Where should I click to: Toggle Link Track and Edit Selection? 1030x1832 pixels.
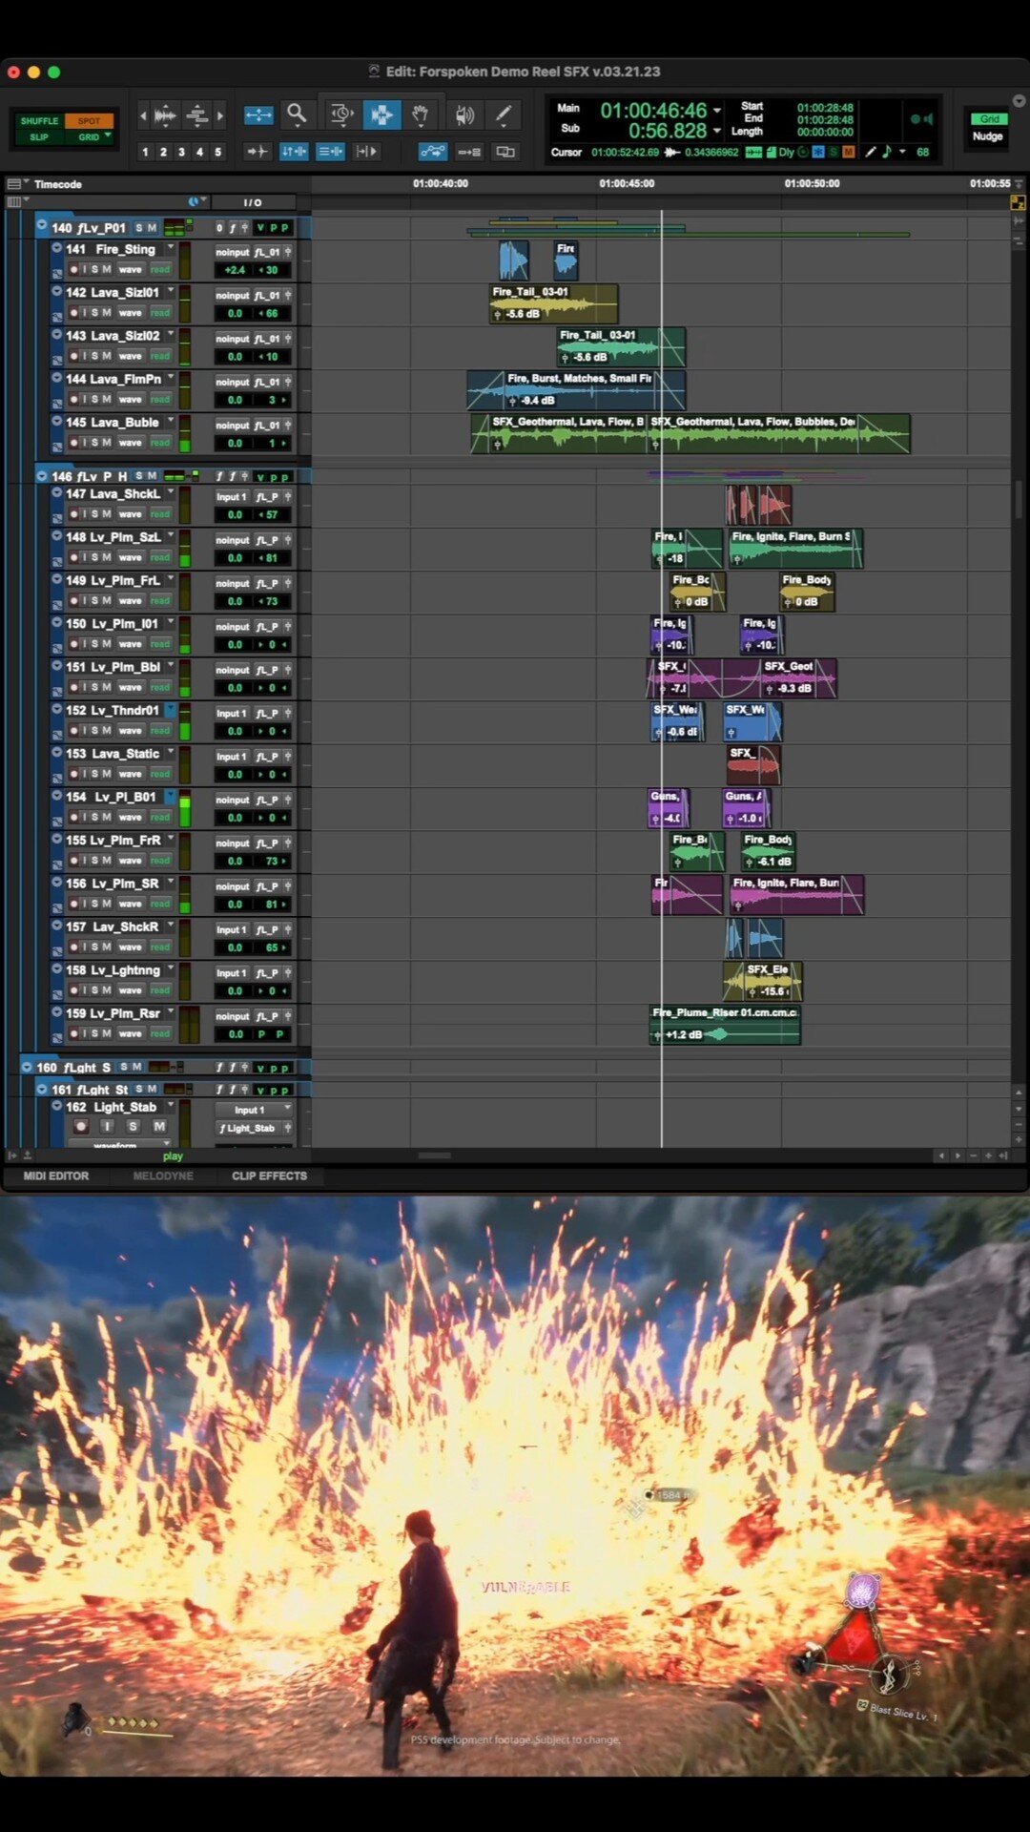point(330,151)
